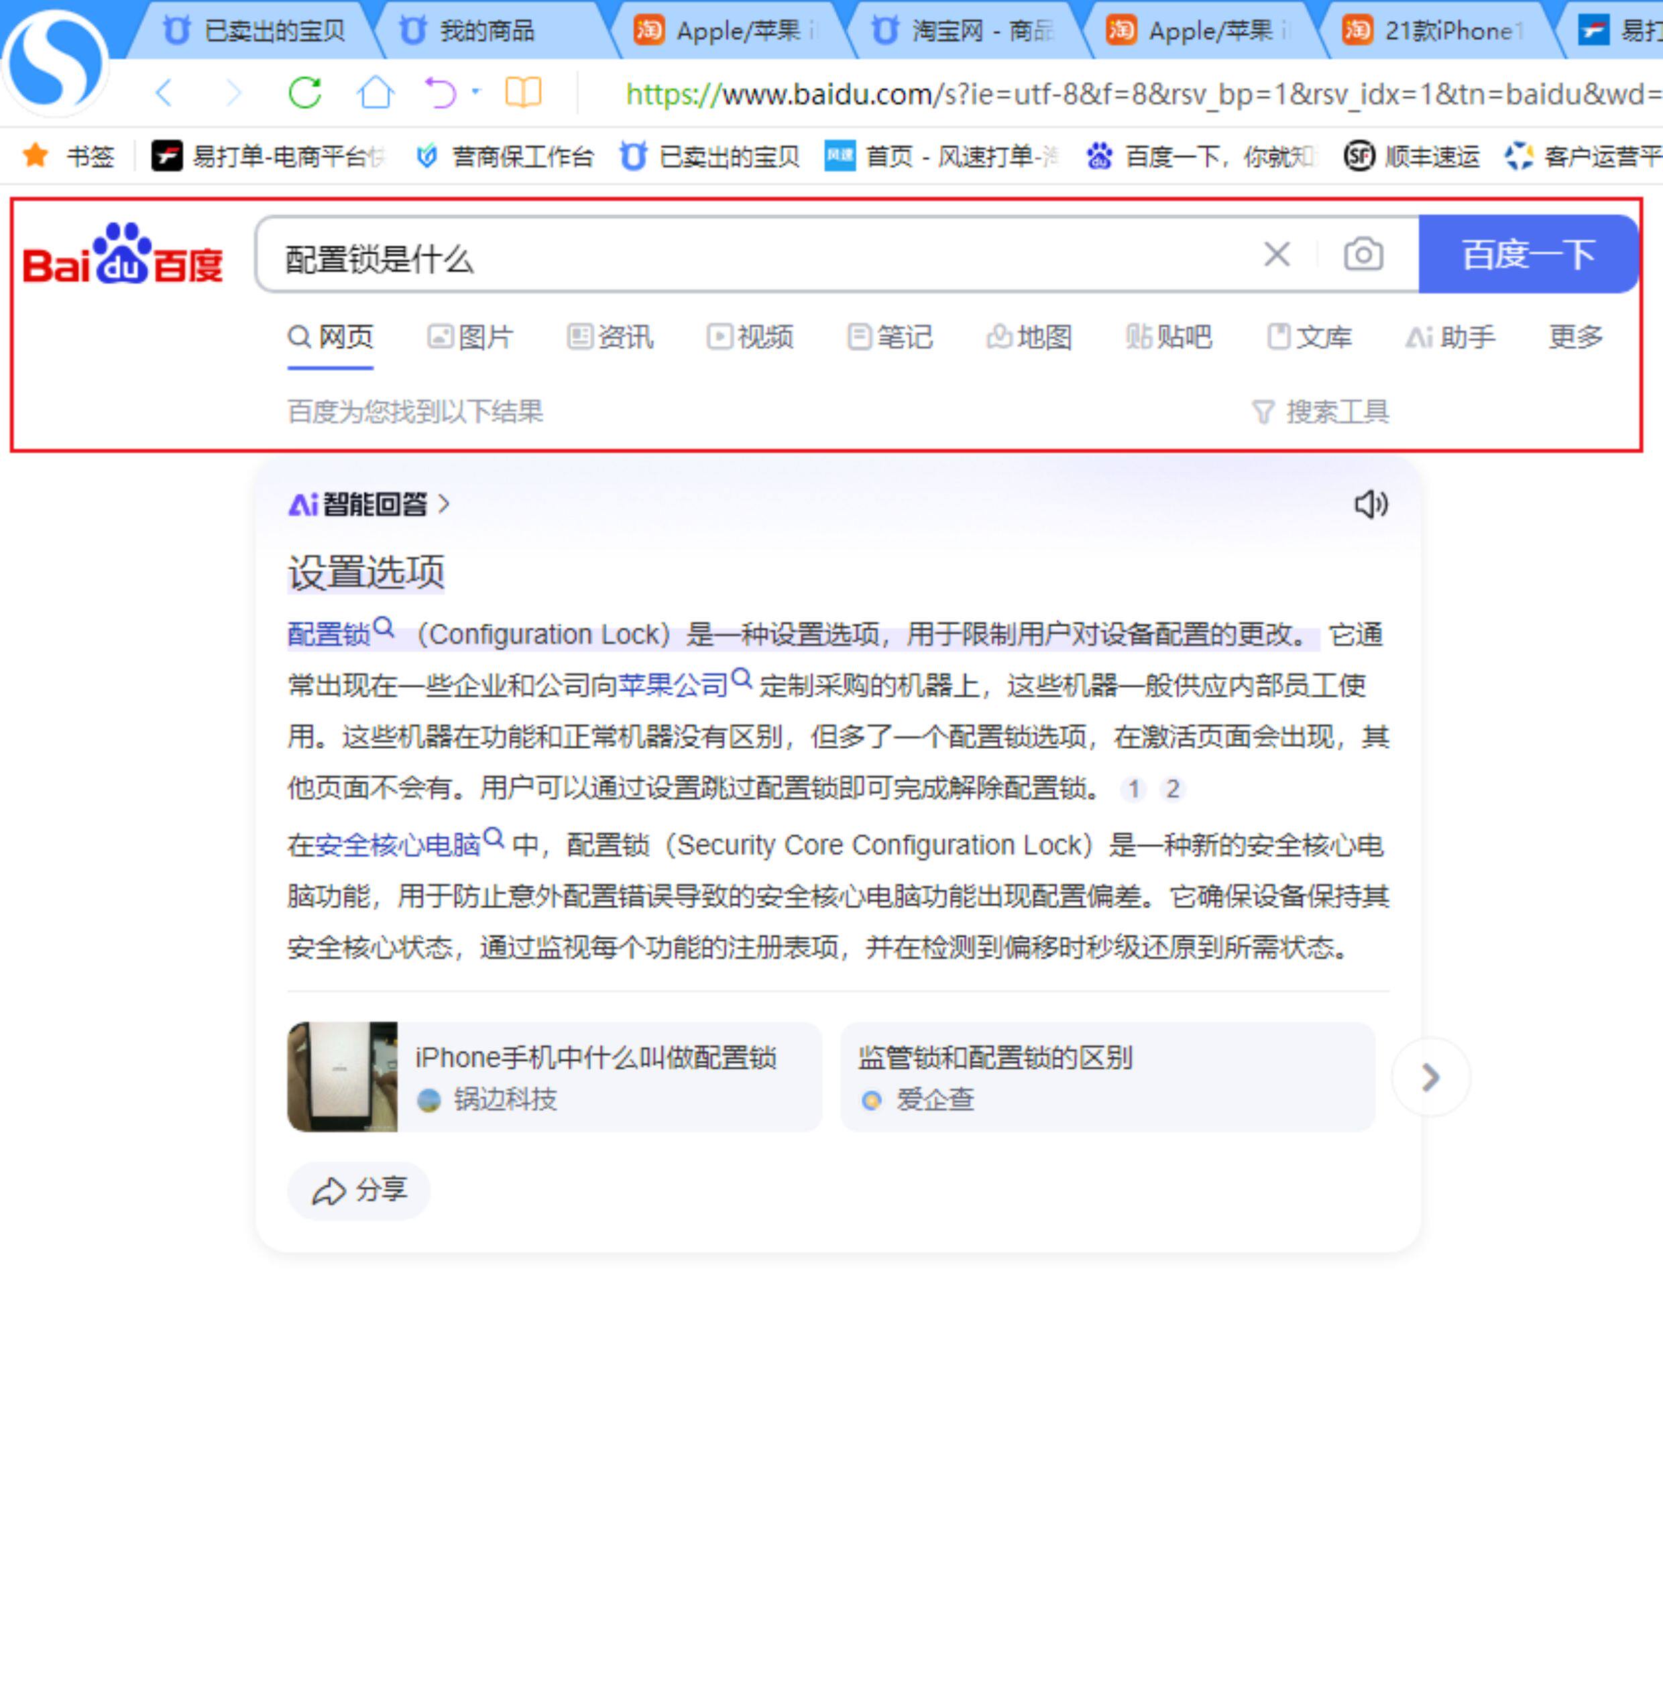
Task: Click the browser refresh icon
Action: click(x=304, y=93)
